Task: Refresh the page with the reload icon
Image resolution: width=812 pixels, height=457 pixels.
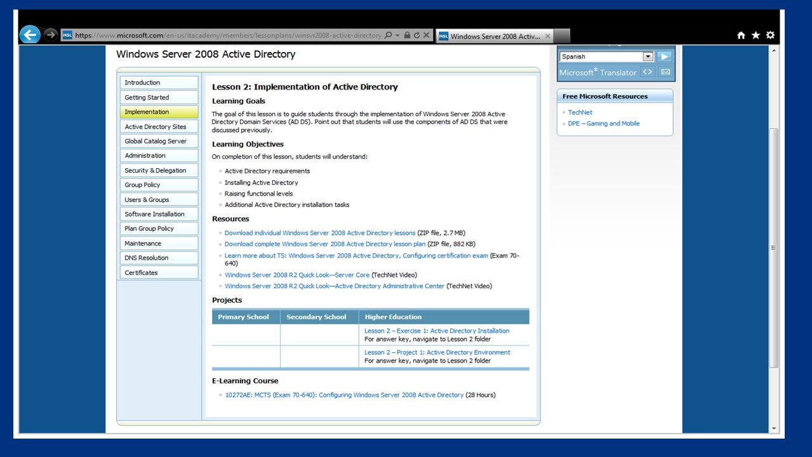Action: pos(417,36)
